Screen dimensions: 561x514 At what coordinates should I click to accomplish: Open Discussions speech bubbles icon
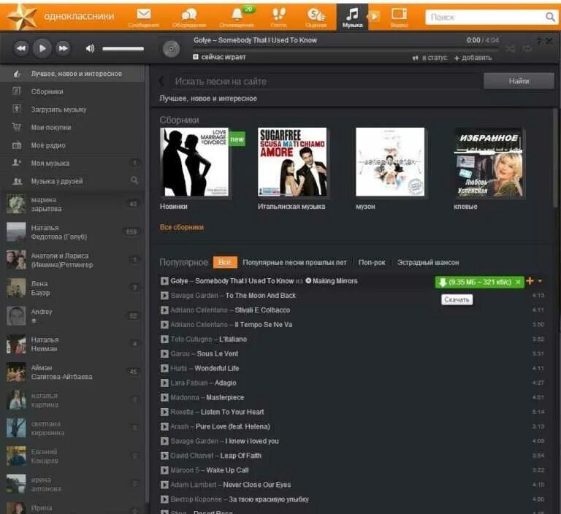(x=189, y=18)
